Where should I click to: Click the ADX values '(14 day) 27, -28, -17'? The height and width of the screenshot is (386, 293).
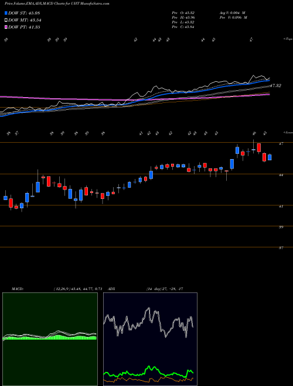pos(164,289)
